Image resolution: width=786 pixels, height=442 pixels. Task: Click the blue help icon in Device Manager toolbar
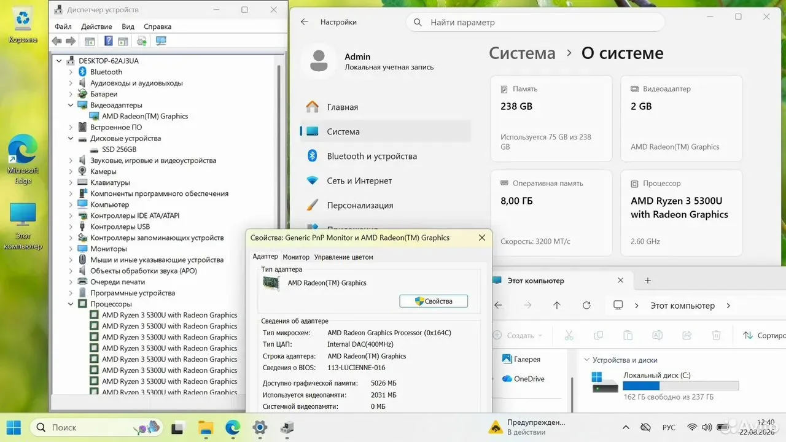tap(109, 41)
